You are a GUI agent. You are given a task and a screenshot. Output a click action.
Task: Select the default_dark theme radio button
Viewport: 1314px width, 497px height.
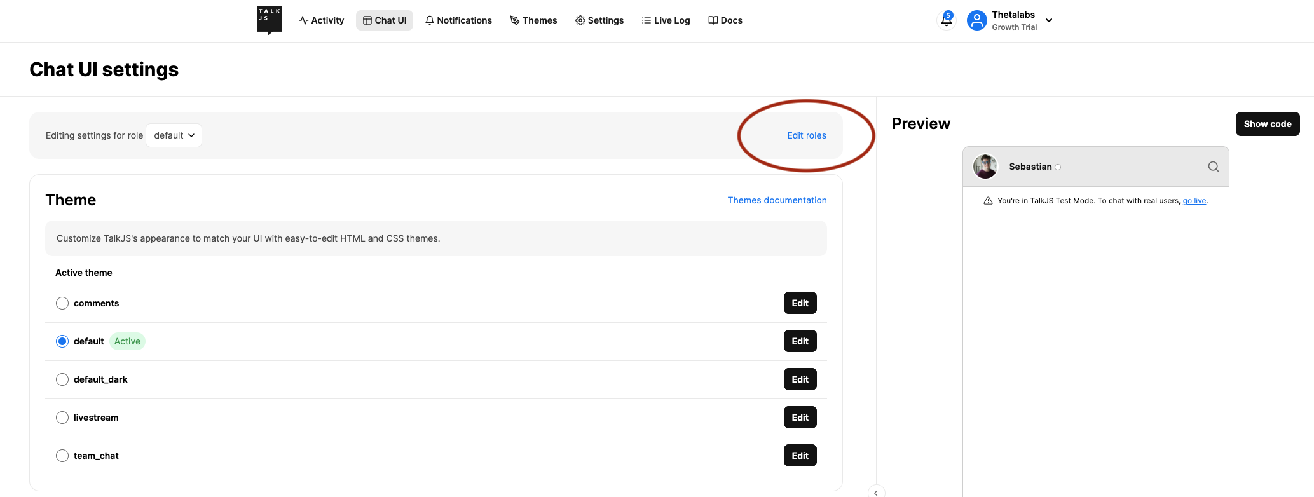point(62,379)
